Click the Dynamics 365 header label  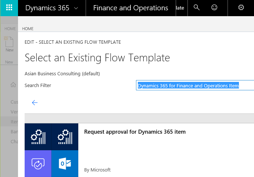click(x=47, y=8)
